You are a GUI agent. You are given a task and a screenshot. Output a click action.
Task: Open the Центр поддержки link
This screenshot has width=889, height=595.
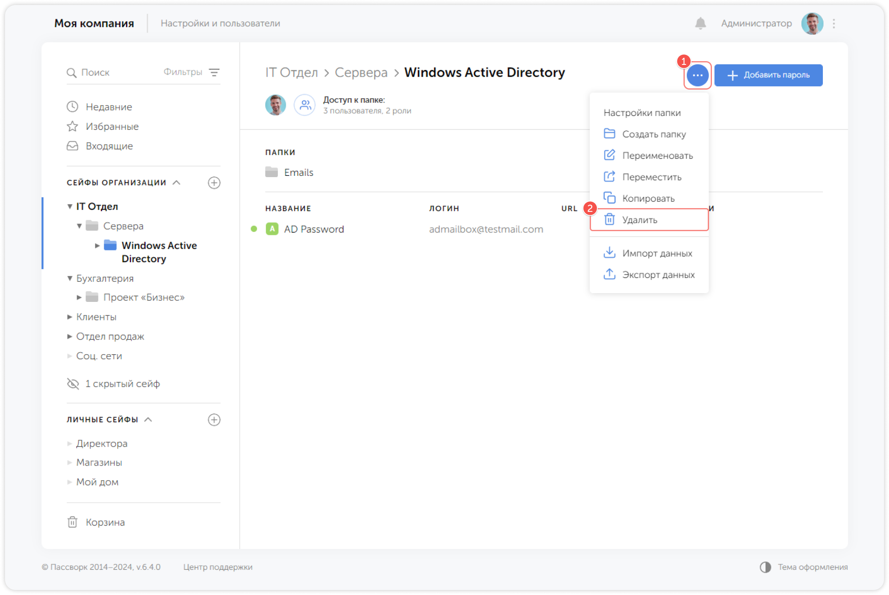[218, 567]
